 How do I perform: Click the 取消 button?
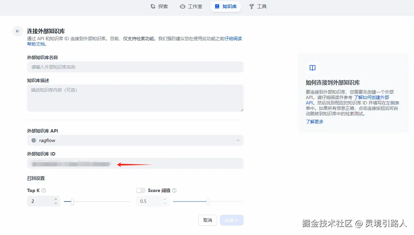207,220
